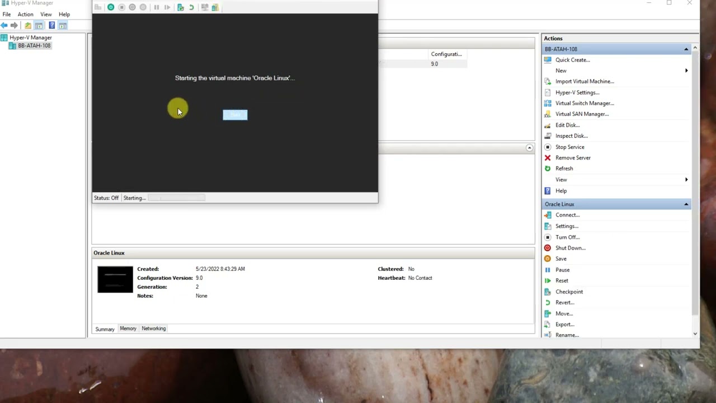Screen dimensions: 716x403
Task: Toggle the Show/Hide Action Pane toolbar icon
Action: (x=63, y=25)
